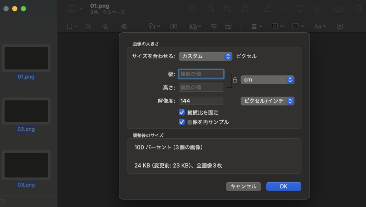Click the share icon in toolbar
This screenshot has width=366, height=207.
pos(245,9)
